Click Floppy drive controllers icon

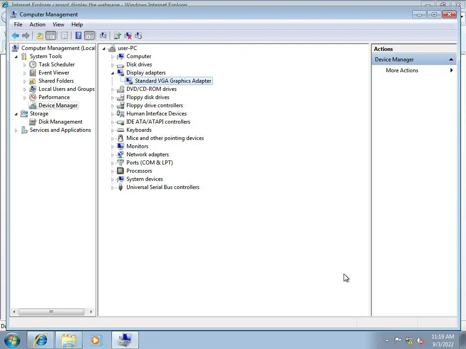click(x=120, y=105)
